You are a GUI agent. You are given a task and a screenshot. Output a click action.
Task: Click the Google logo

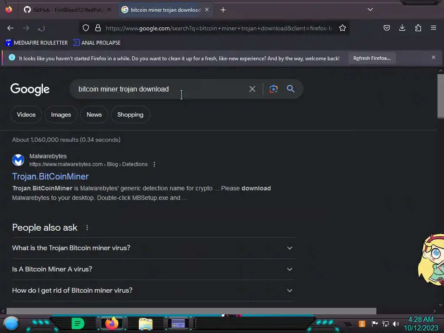(30, 89)
